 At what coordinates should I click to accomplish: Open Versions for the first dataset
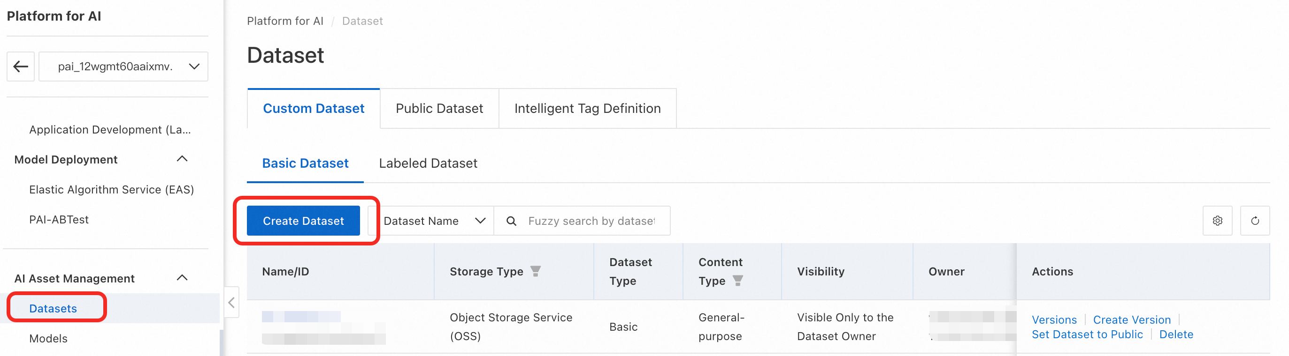tap(1054, 319)
